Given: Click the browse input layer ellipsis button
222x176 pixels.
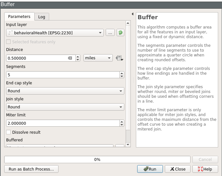Looking at the screenshot, I should coord(110,33).
